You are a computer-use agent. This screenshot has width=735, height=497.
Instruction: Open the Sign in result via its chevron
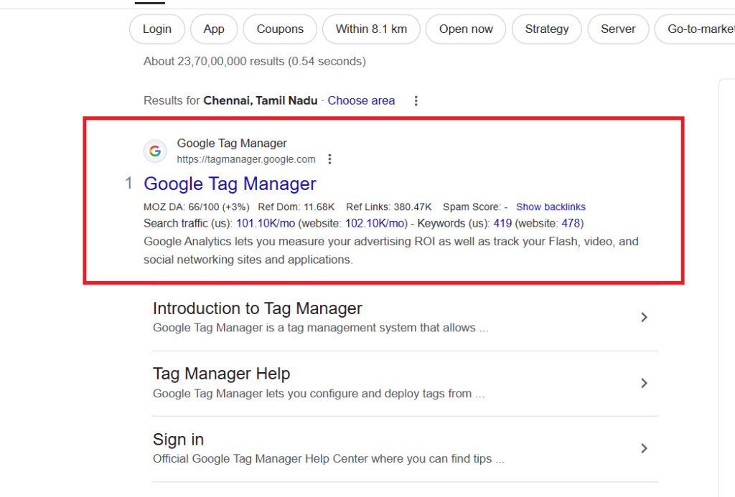click(644, 448)
